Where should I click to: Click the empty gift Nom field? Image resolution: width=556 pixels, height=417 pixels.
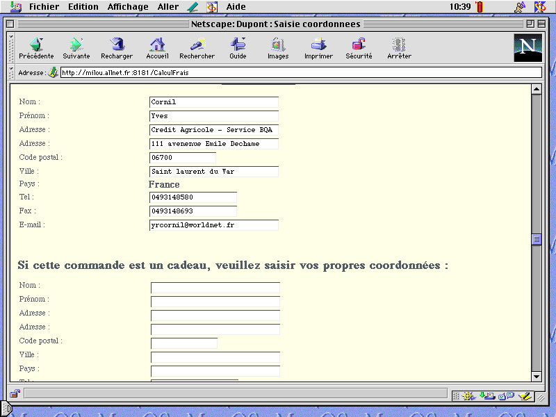pos(215,288)
